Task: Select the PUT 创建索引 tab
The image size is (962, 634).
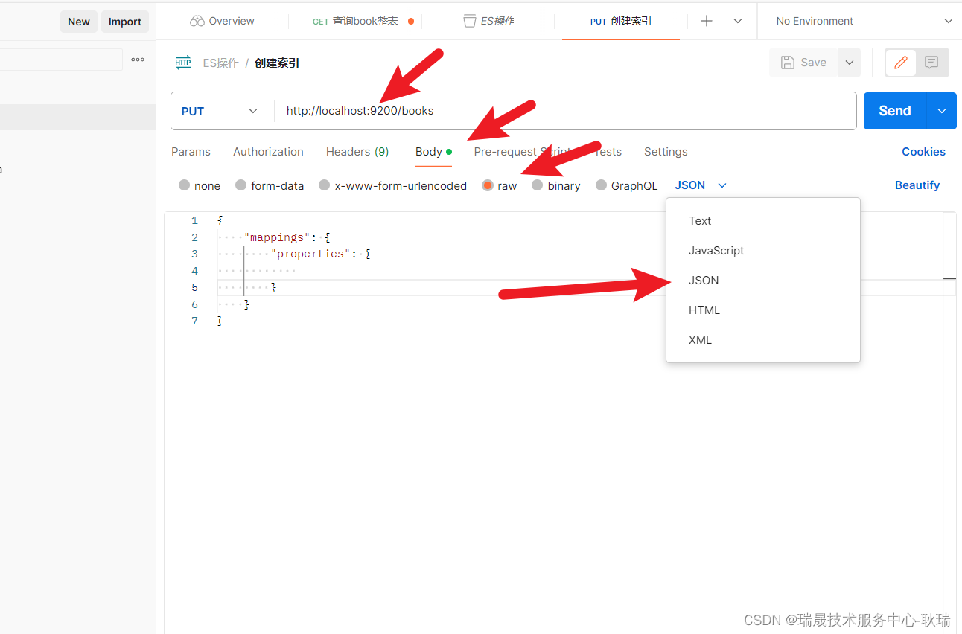Action: [620, 21]
